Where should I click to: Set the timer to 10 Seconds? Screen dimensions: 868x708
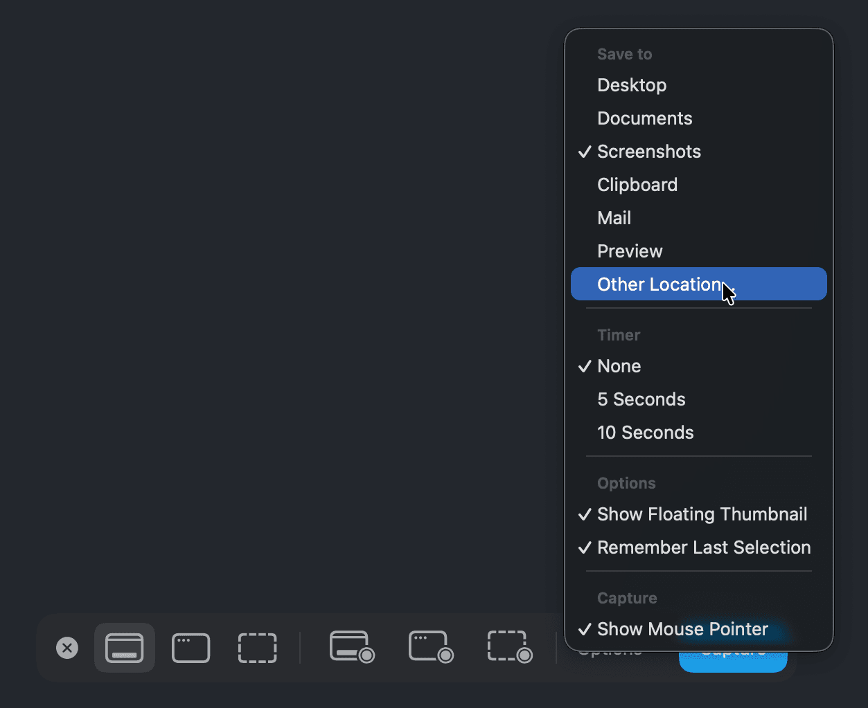coord(645,433)
